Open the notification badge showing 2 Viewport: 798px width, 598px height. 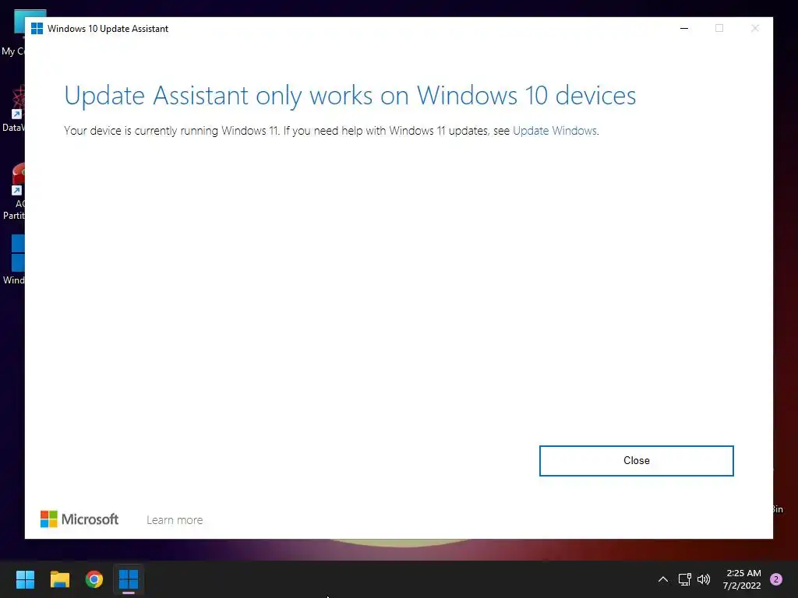coord(776,579)
